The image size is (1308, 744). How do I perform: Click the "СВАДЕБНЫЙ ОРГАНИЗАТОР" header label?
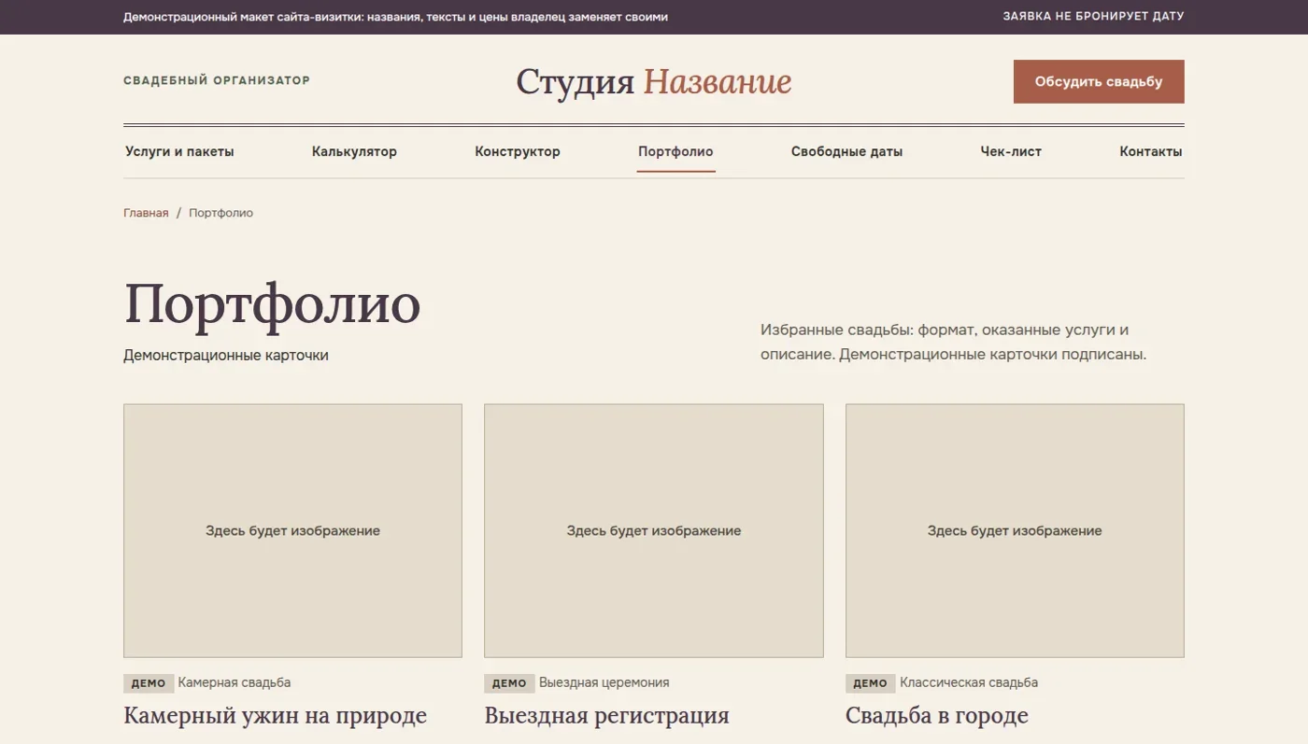[x=217, y=80]
